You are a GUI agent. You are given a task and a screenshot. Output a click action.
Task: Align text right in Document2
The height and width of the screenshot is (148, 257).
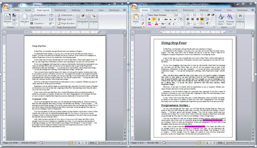pyautogui.click(x=197, y=19)
